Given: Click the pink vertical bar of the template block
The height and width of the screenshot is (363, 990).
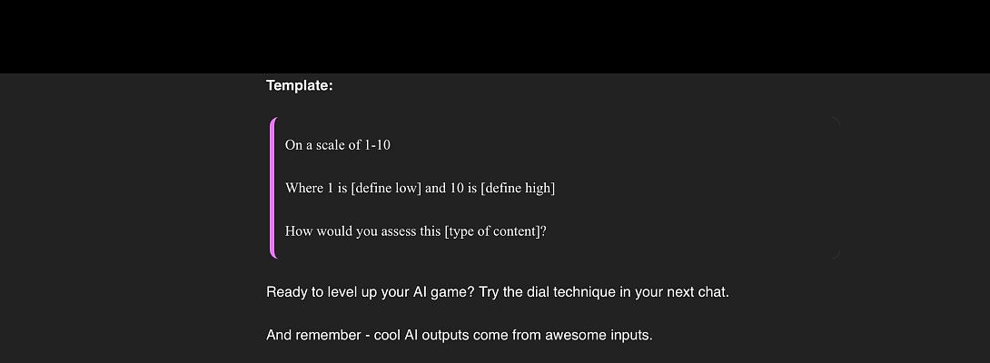Looking at the screenshot, I should (x=272, y=188).
